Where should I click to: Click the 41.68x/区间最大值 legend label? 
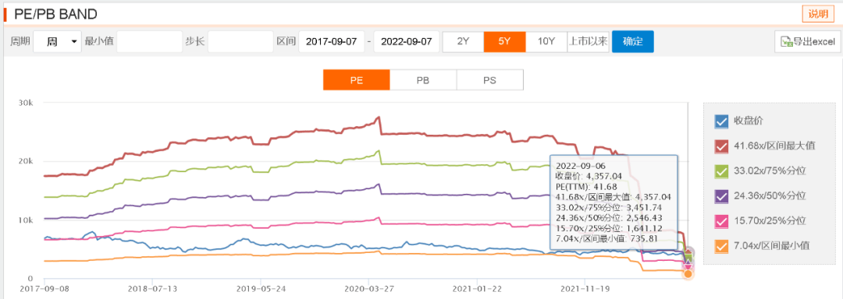[775, 145]
